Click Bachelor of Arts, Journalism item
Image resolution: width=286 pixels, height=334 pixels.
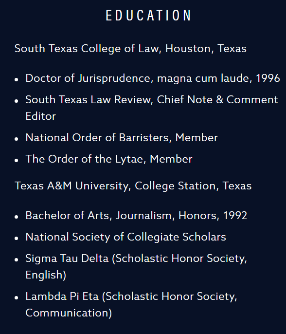coord(136,216)
